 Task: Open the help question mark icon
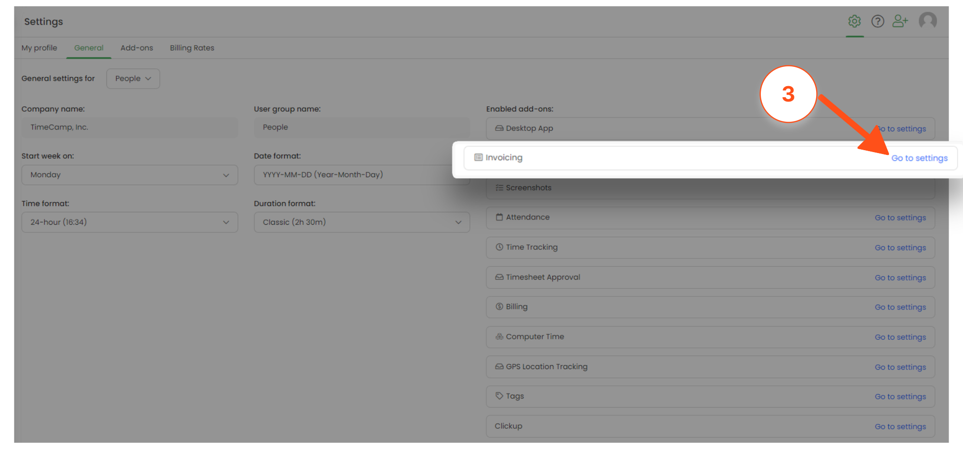(x=877, y=21)
